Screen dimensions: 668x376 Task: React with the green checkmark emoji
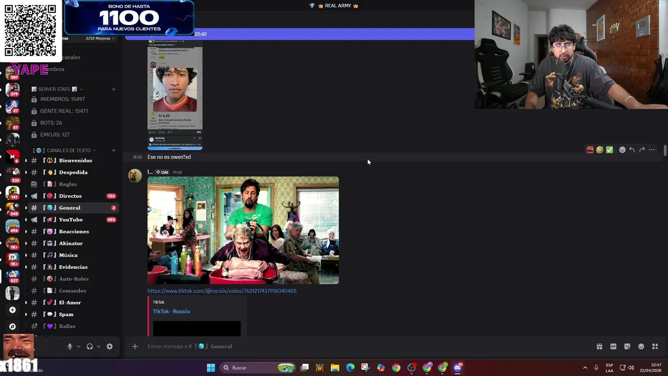coord(610,150)
